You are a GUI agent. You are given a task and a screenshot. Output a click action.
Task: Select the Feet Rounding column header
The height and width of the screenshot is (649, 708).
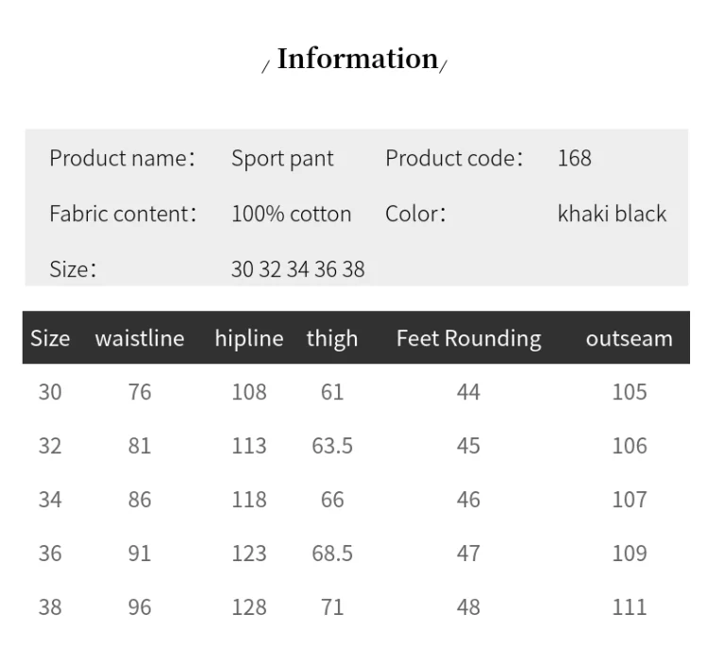(x=468, y=338)
